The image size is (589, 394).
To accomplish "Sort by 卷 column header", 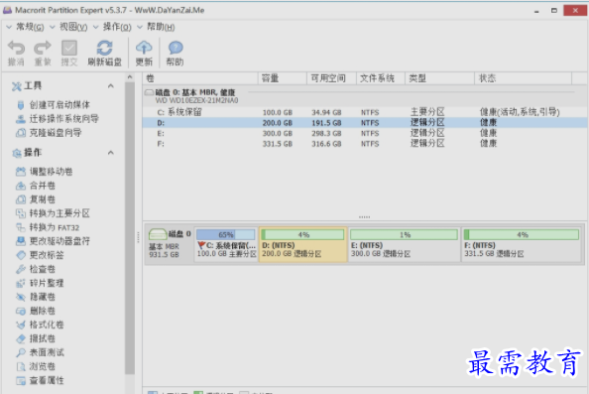I will pos(200,78).
